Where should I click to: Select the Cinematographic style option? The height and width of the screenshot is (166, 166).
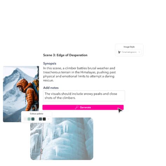point(129,52)
